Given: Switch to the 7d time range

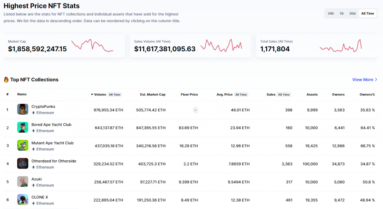Looking at the screenshot, I should point(341,13).
